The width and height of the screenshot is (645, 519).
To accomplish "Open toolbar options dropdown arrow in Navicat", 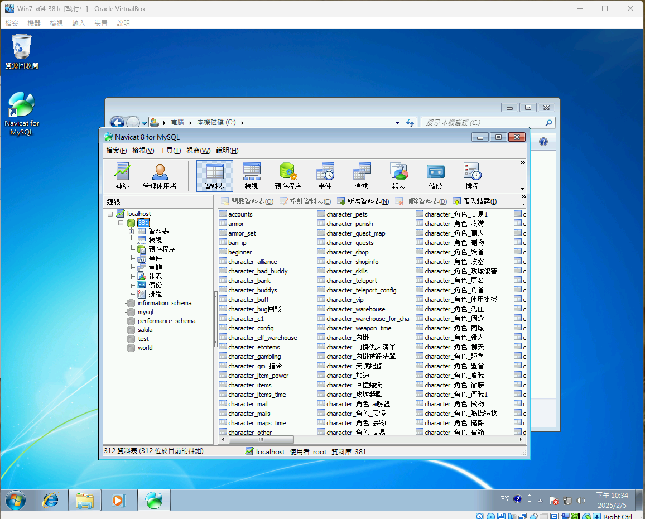I will [522, 189].
